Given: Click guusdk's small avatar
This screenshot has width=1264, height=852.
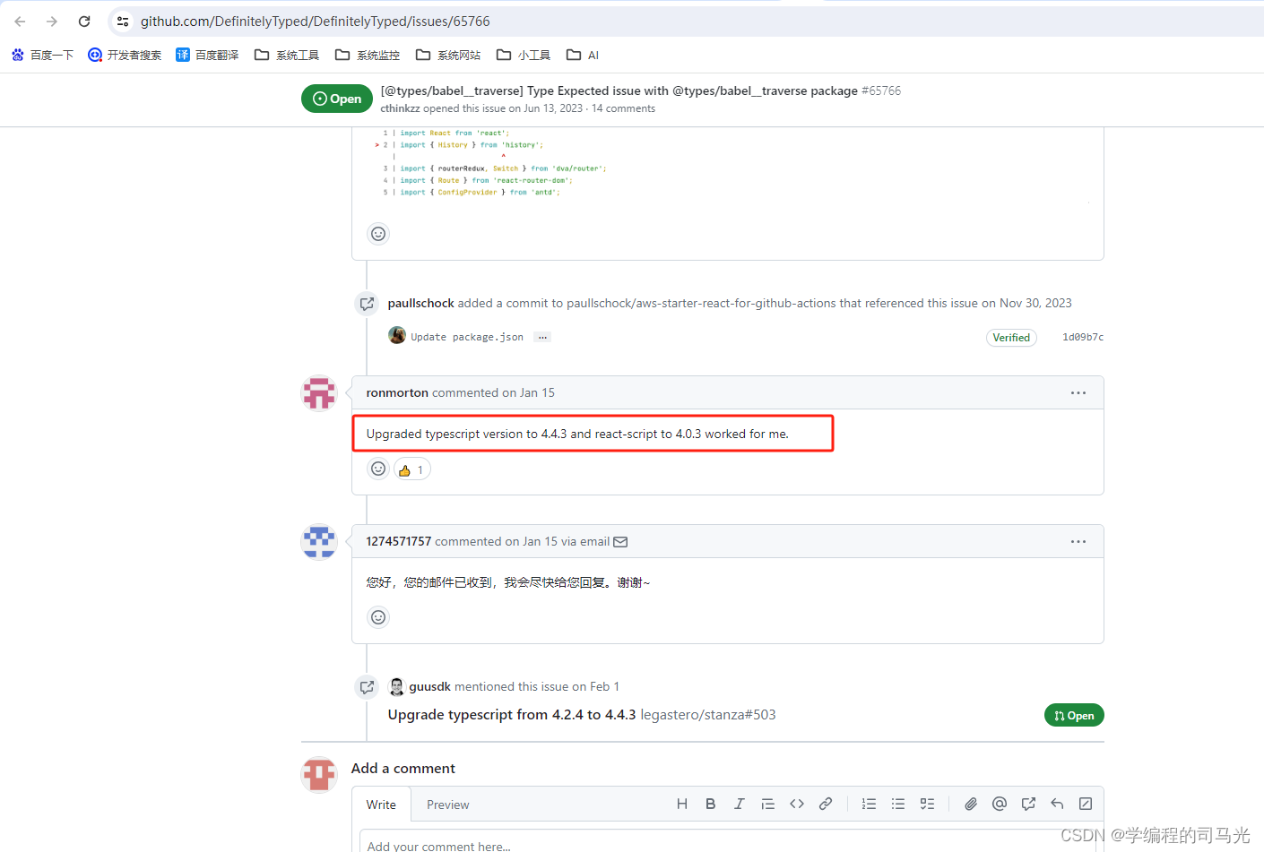Looking at the screenshot, I should tap(397, 687).
